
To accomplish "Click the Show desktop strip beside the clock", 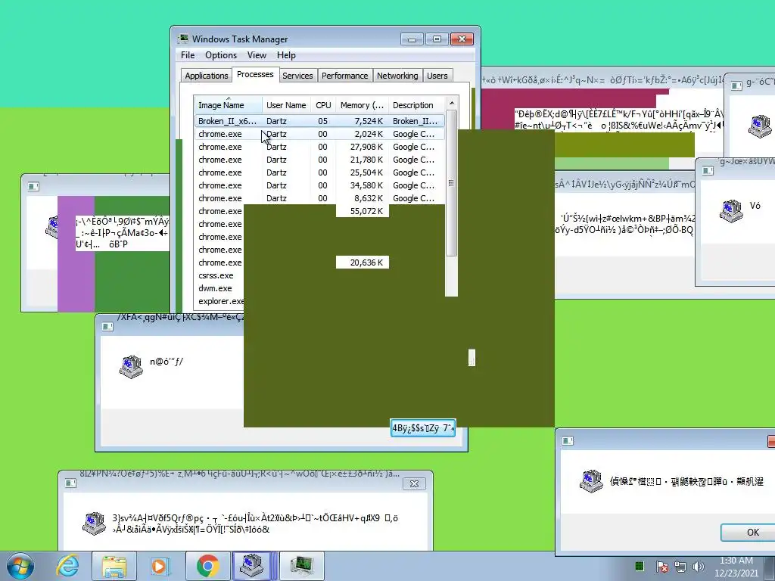I will [x=771, y=566].
